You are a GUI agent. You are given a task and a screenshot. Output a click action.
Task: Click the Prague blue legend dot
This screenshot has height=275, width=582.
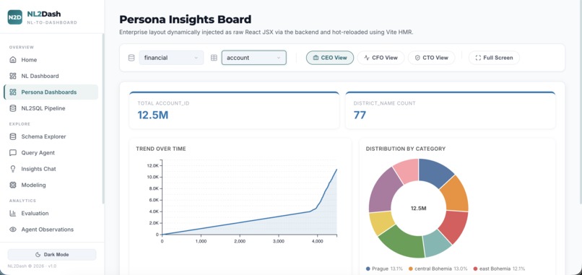[x=368, y=269]
